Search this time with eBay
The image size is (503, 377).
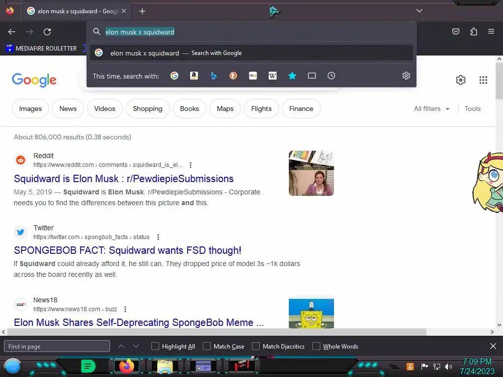(253, 76)
